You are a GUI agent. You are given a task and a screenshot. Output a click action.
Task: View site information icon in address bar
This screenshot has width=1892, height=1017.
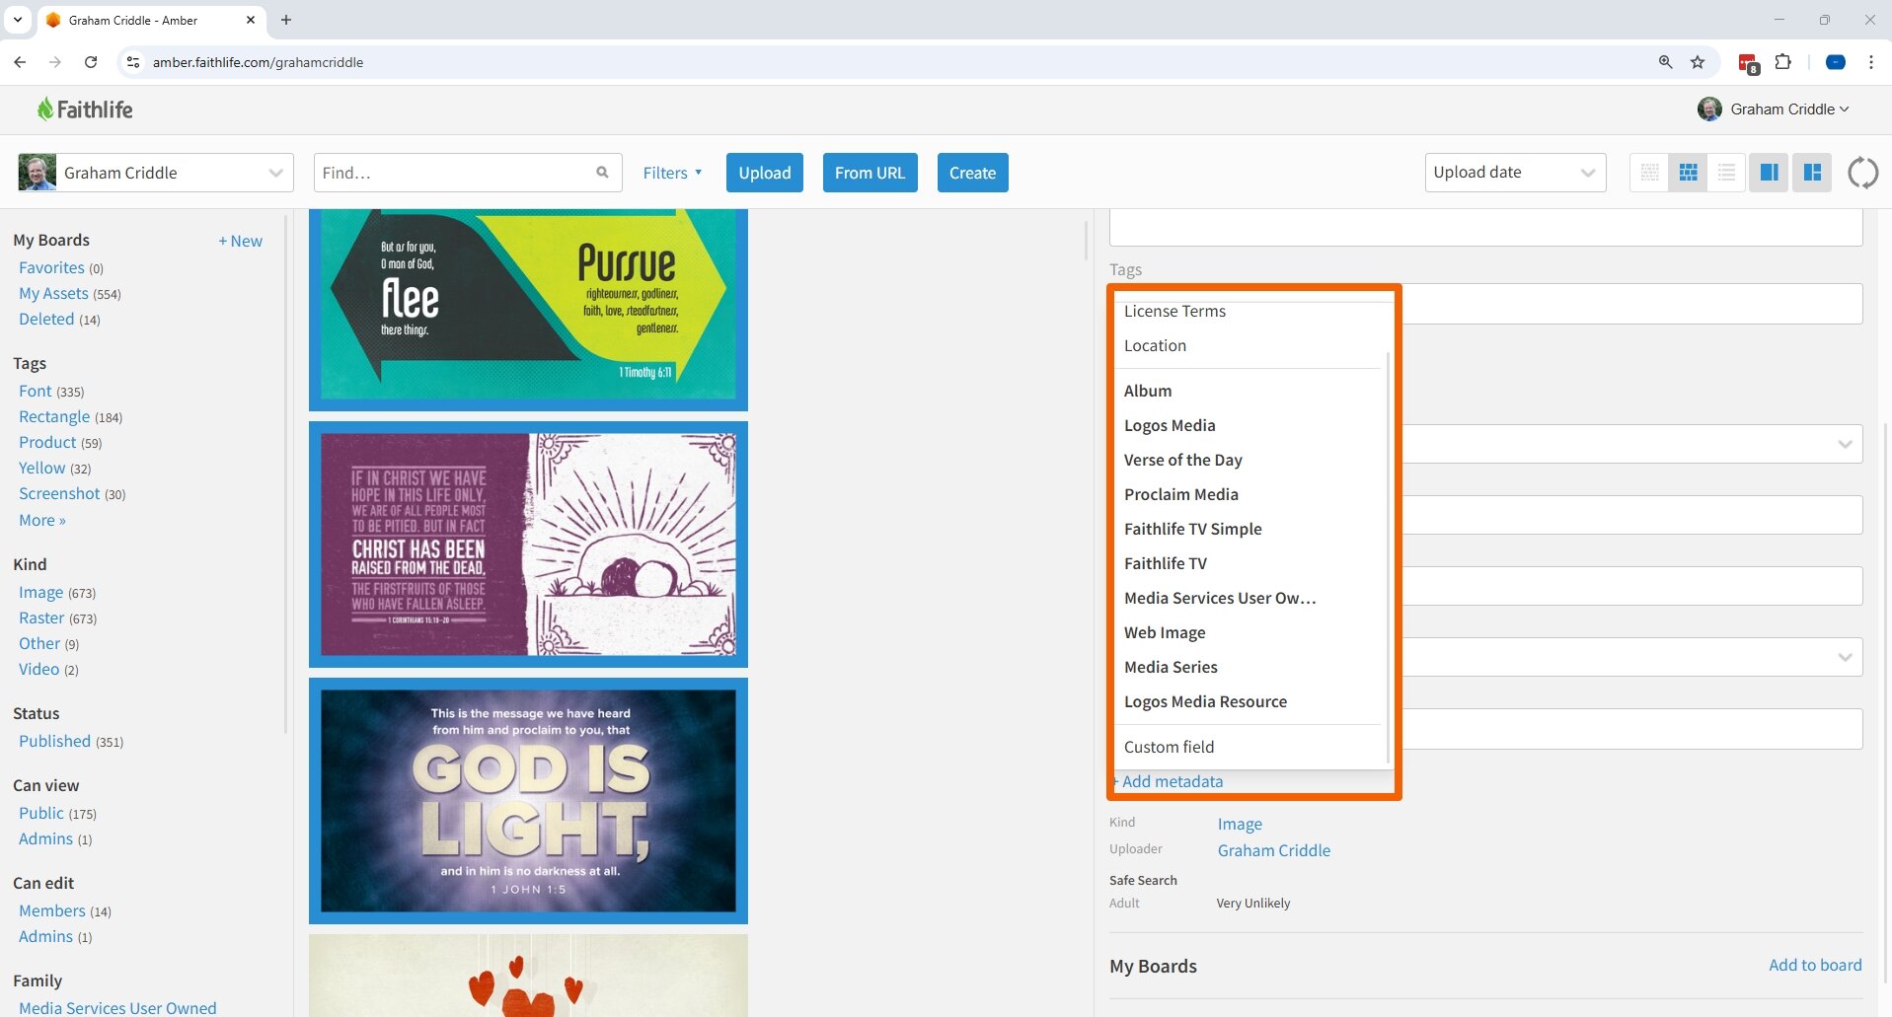pos(133,62)
